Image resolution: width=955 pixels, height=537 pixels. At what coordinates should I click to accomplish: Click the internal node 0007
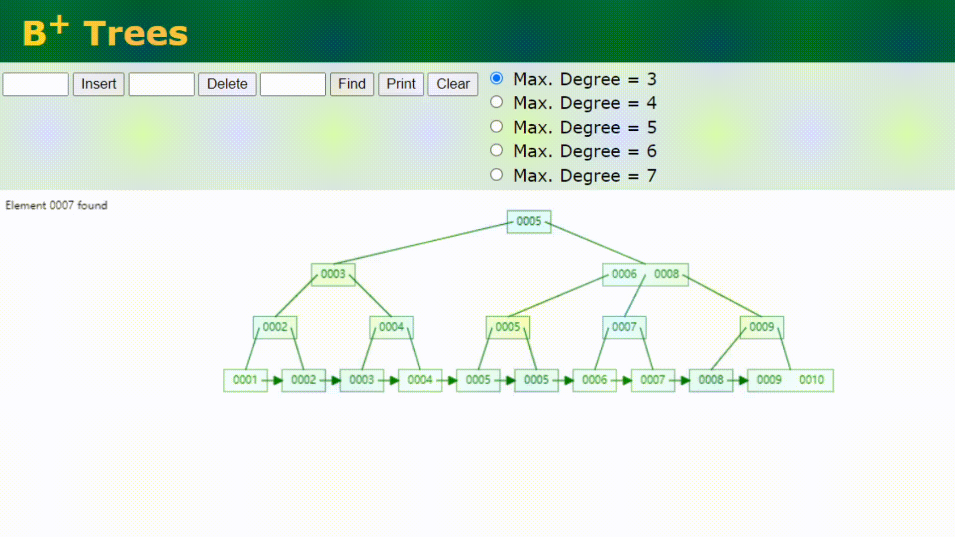pyautogui.click(x=624, y=327)
